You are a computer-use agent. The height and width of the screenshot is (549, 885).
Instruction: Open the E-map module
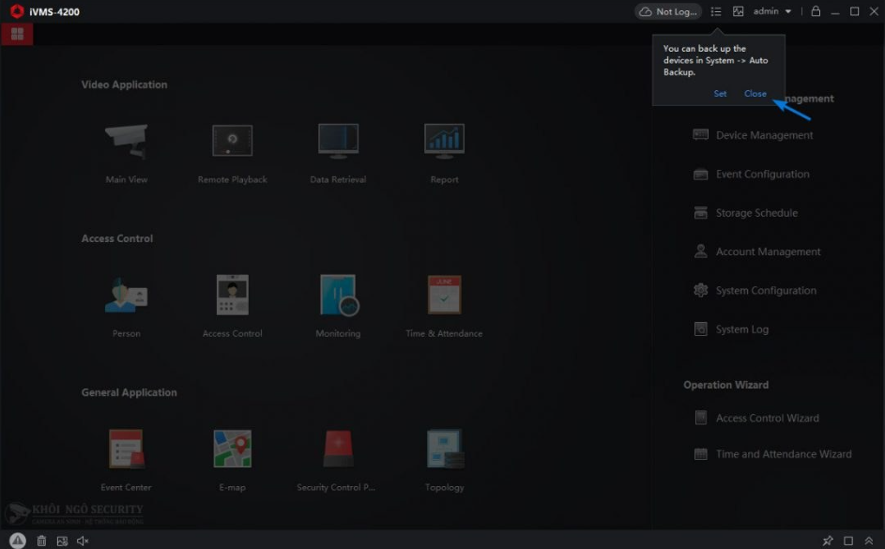coord(232,449)
